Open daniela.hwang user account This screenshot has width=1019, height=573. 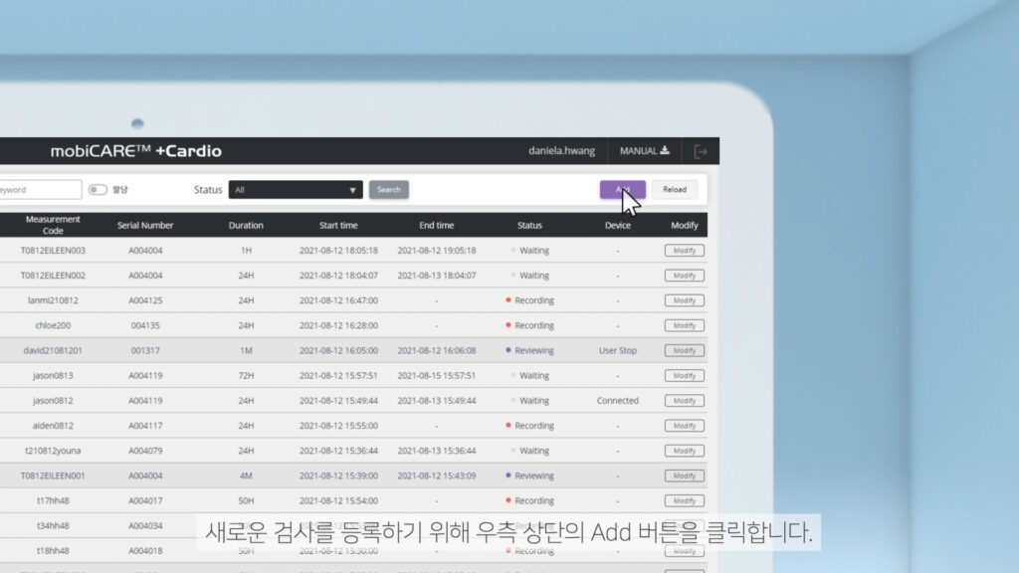561,151
